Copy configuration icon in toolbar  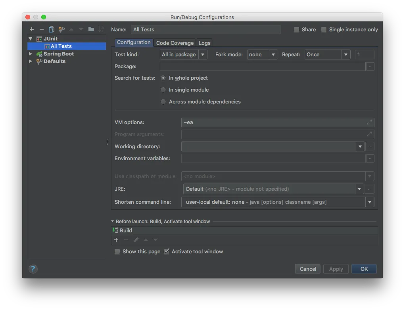coord(52,29)
